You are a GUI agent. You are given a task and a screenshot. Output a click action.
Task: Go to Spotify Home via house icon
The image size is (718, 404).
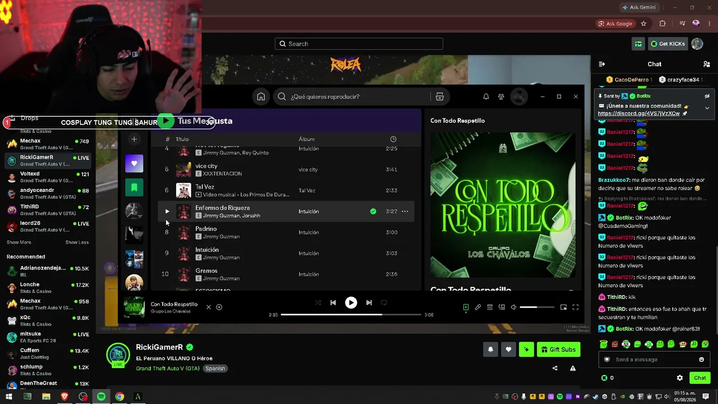[x=261, y=97]
